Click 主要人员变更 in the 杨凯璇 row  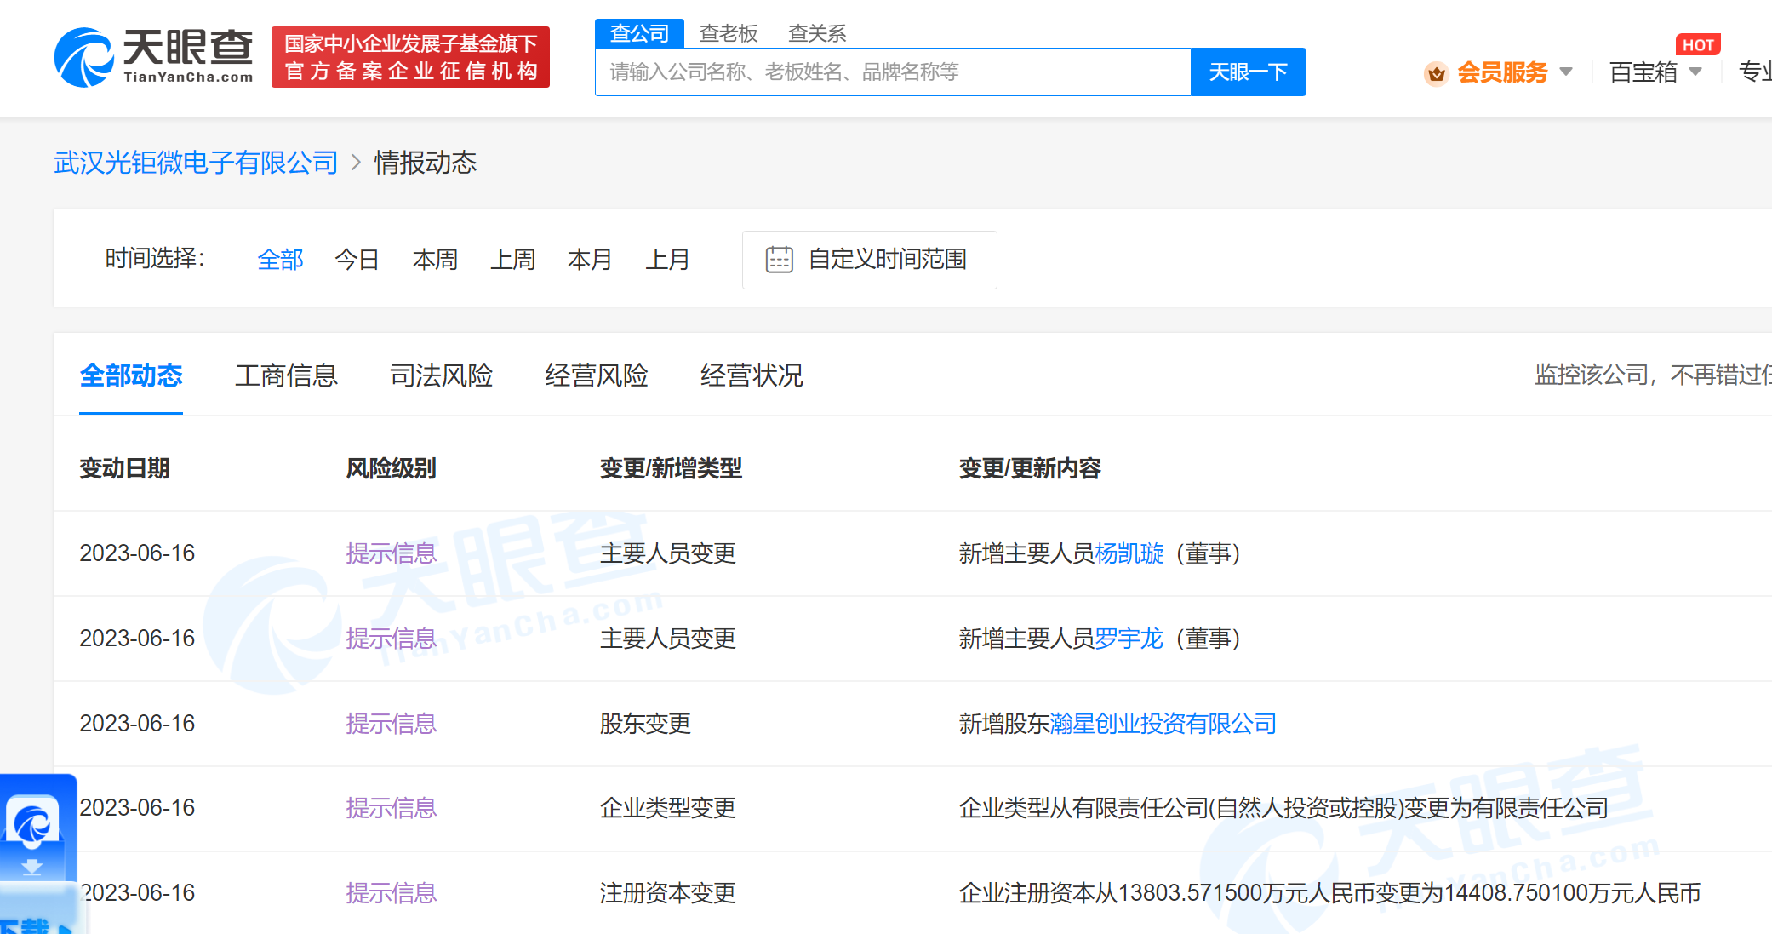668,553
